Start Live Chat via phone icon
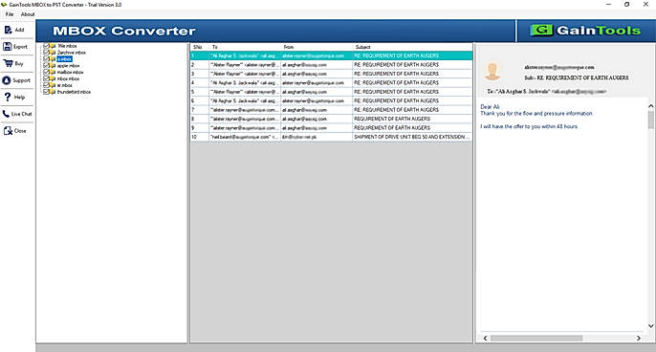The height and width of the screenshot is (352, 656). click(x=6, y=114)
